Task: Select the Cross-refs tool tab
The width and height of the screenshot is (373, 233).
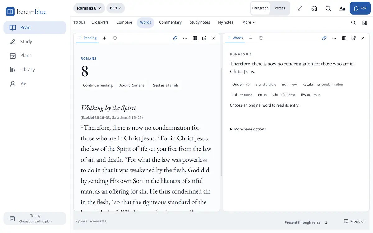Action: coord(100,22)
